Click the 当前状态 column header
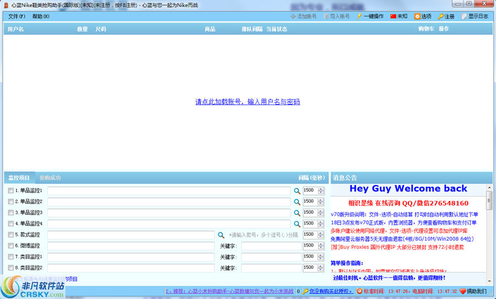 click(277, 29)
